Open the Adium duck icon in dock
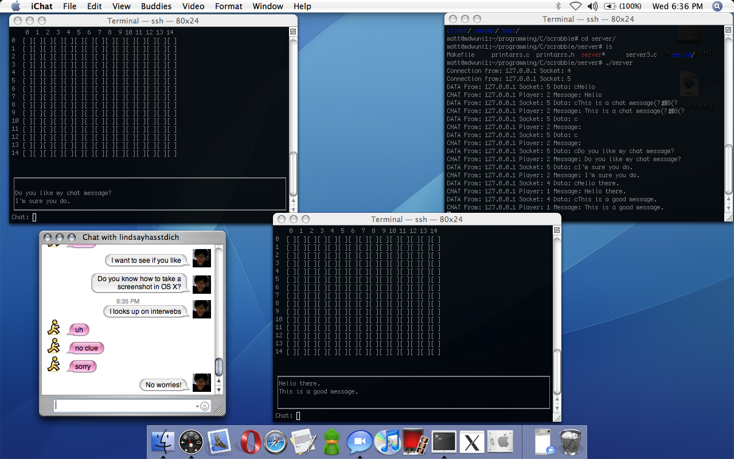The image size is (734, 459). pos(331,442)
